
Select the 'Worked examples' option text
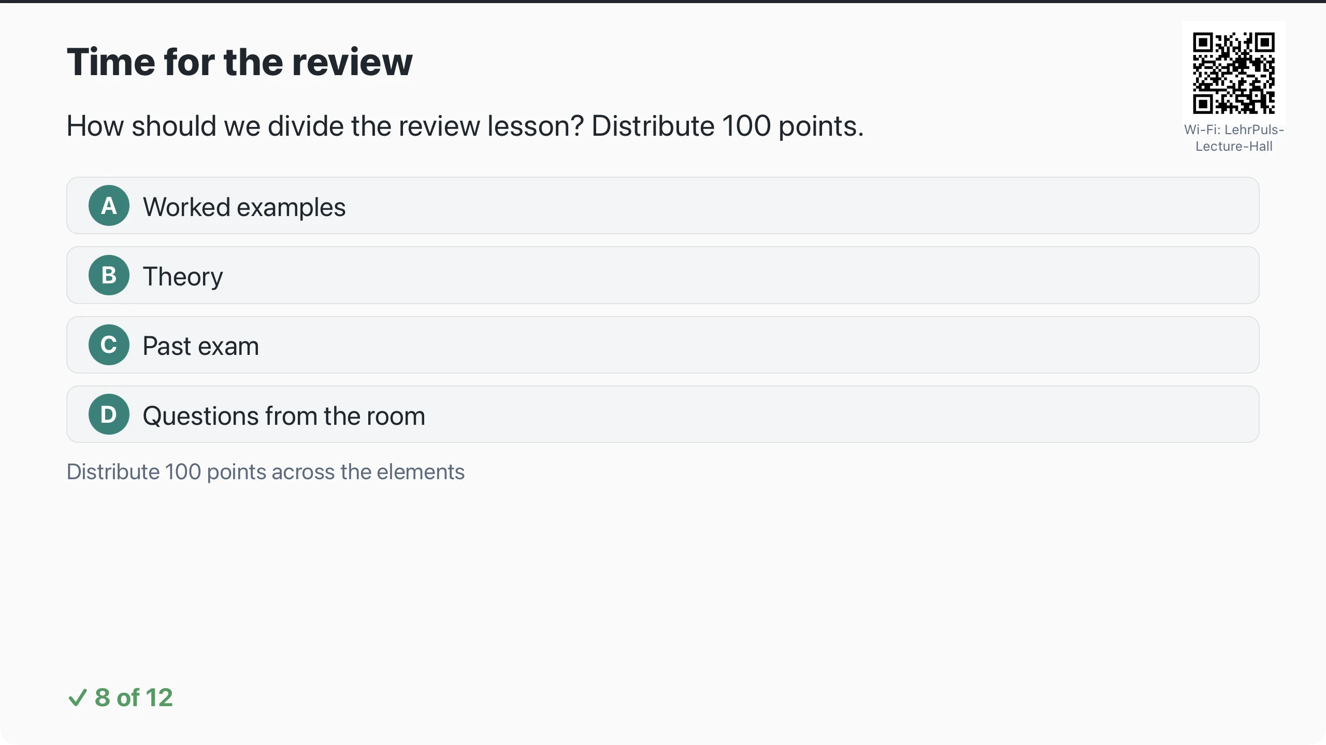[244, 207]
